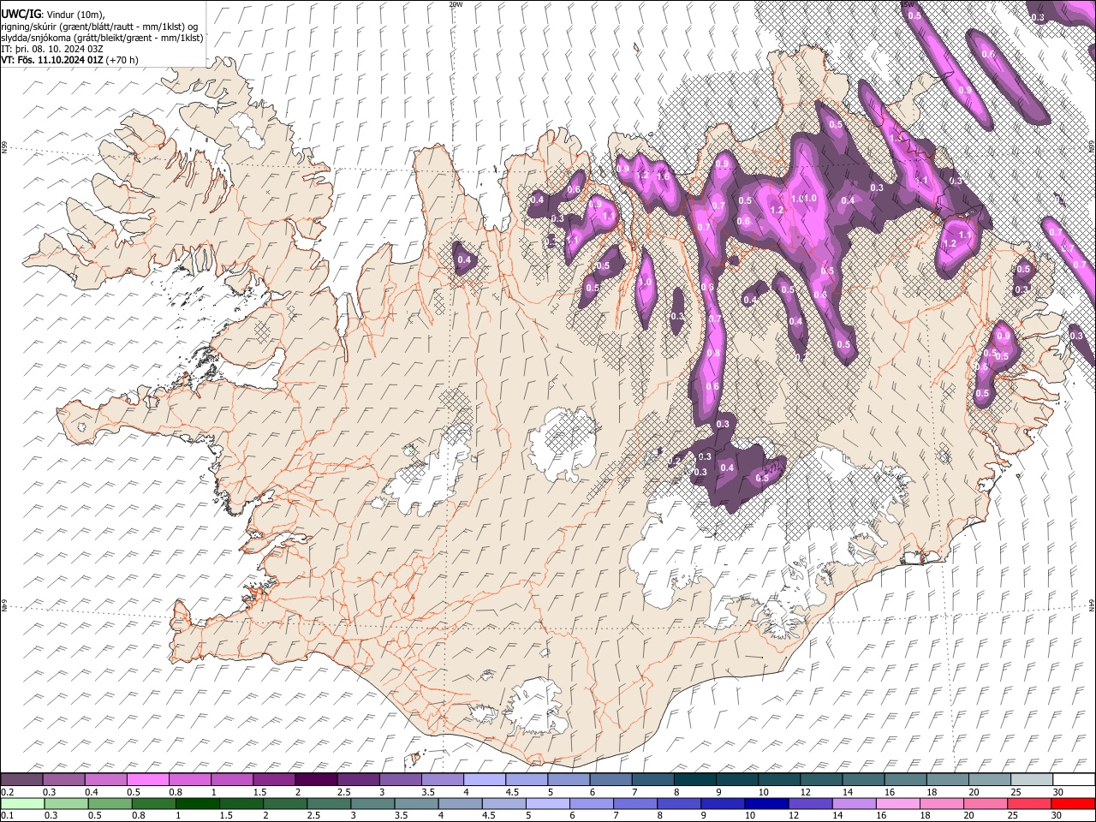
Task: Click the dusky purple legend swatch labeled 0.2
Action: 21,780
